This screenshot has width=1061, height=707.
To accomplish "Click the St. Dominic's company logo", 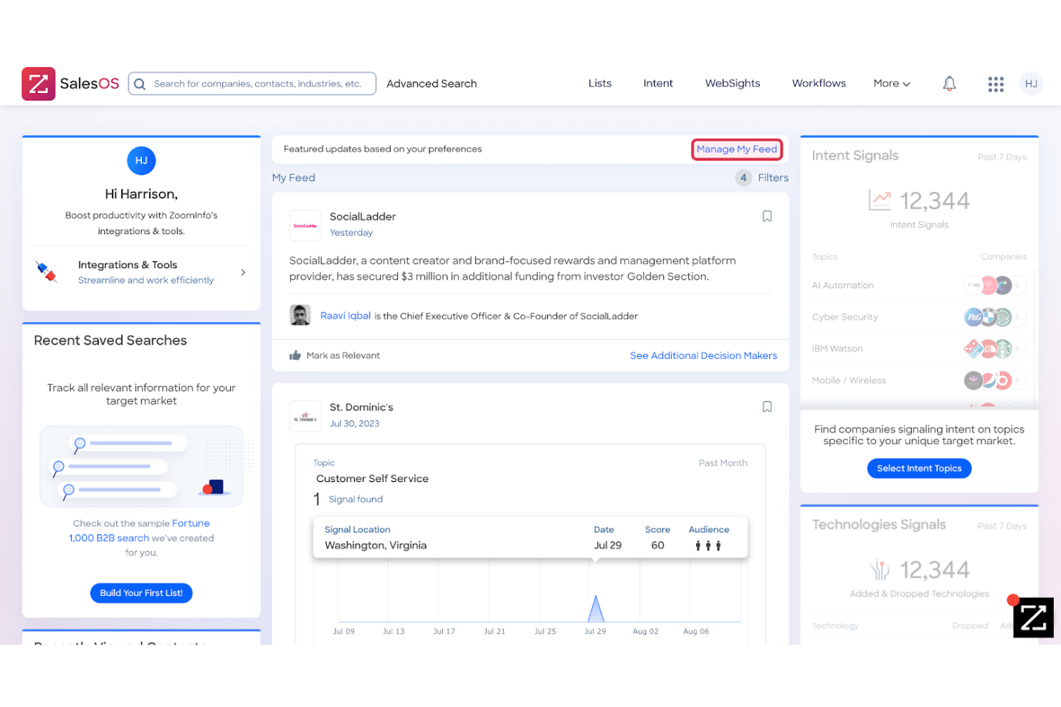I will click(305, 416).
